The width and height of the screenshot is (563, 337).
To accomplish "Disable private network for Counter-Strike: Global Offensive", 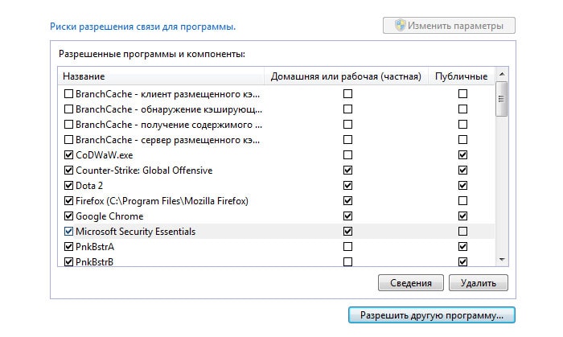I will [x=347, y=171].
